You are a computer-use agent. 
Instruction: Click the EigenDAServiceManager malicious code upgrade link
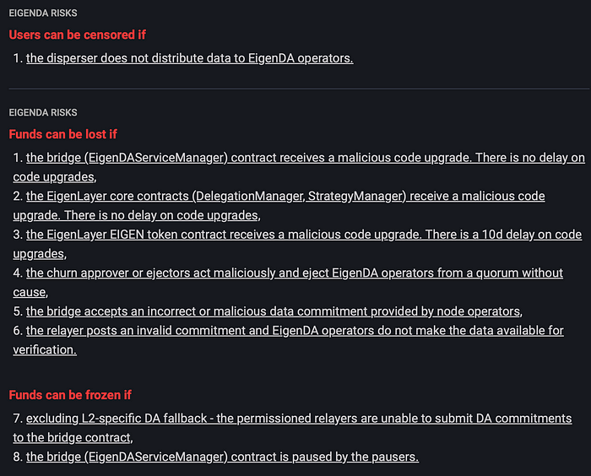(x=304, y=158)
